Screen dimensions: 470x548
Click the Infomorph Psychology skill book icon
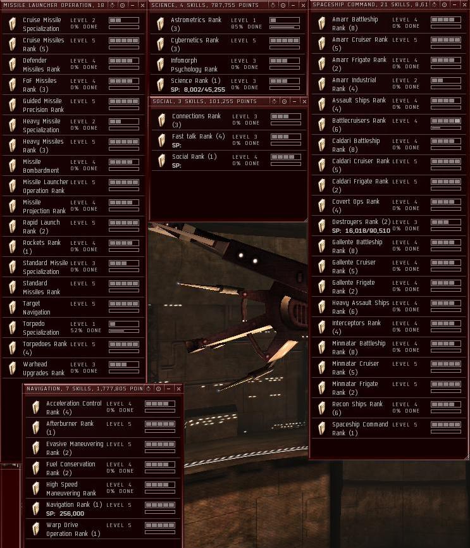click(161, 65)
